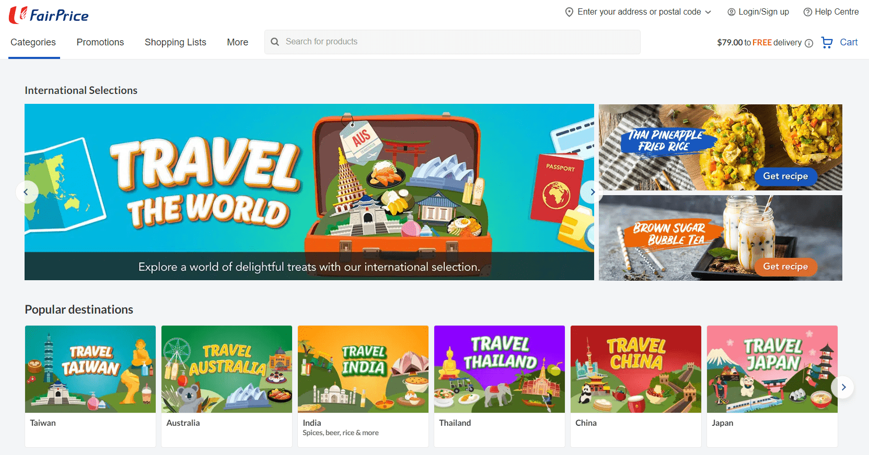Expand the address or postal code dropdown
Viewport: 869px width, 455px height.
pyautogui.click(x=708, y=12)
